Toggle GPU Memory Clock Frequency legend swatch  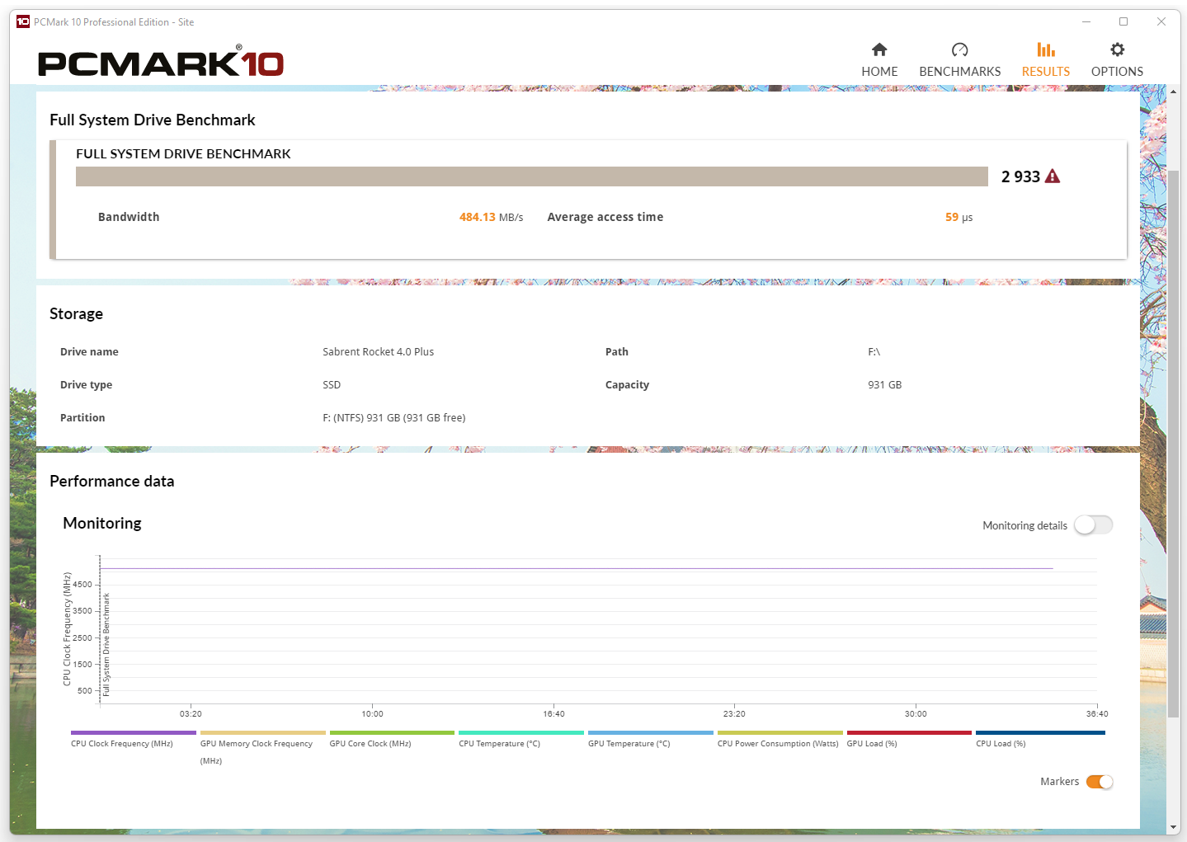[263, 732]
